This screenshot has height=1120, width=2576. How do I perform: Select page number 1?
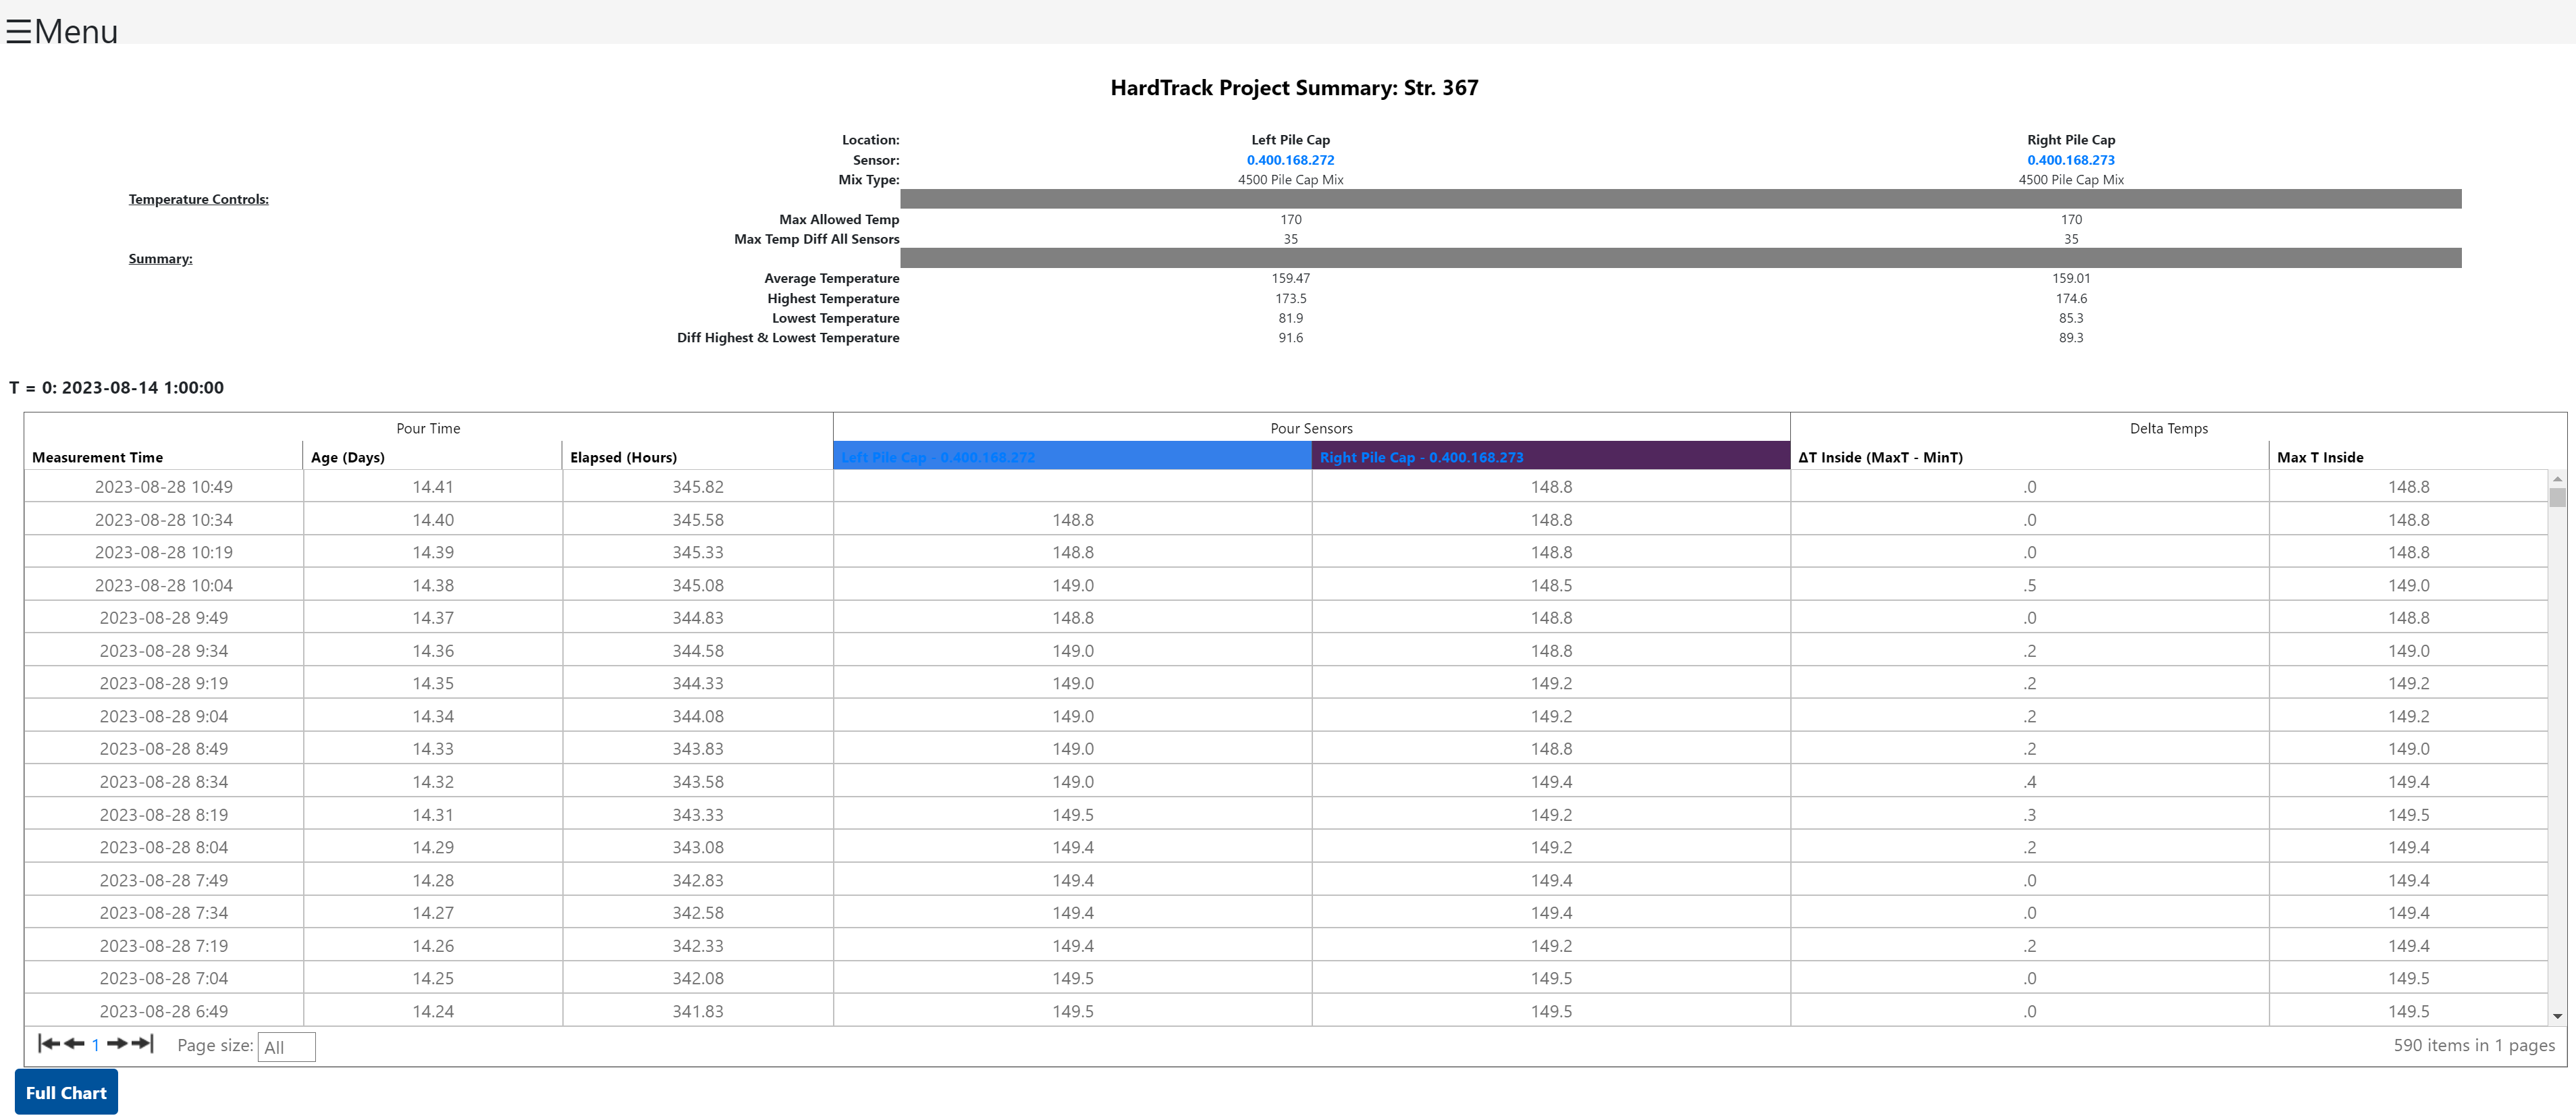click(x=95, y=1045)
